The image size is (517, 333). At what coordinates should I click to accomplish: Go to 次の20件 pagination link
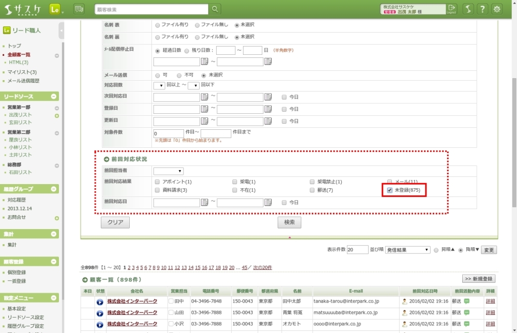[x=262, y=267]
